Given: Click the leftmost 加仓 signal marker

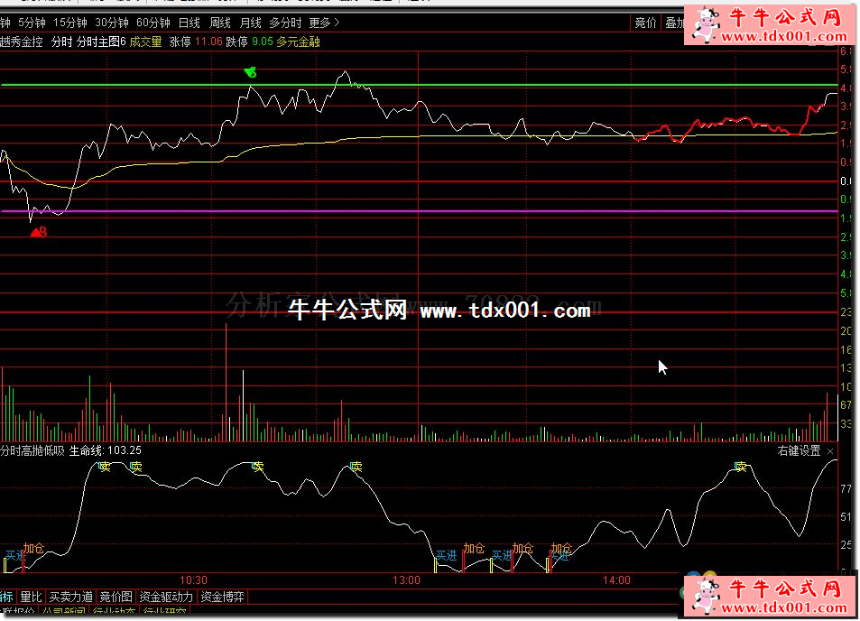Looking at the screenshot, I should 33,548.
